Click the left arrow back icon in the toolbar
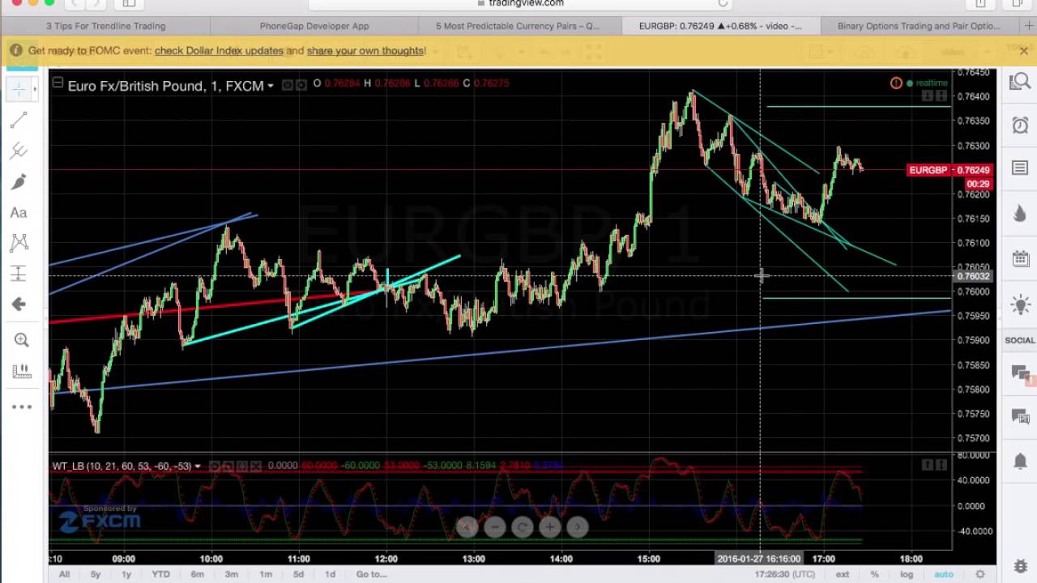This screenshot has height=583, width=1037. 19,304
